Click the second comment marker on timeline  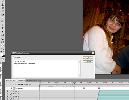click(x=99, y=88)
